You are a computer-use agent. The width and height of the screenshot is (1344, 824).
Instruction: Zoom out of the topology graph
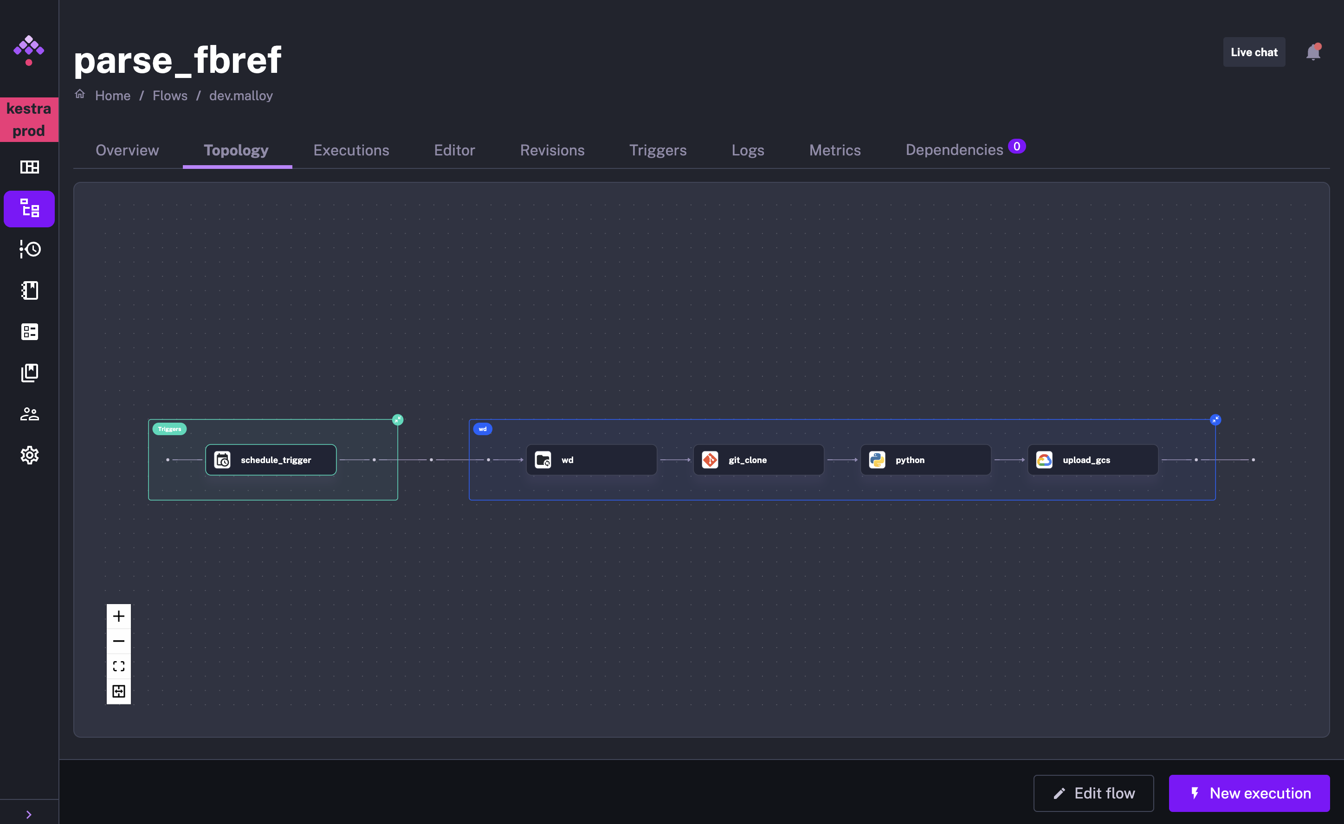click(118, 641)
